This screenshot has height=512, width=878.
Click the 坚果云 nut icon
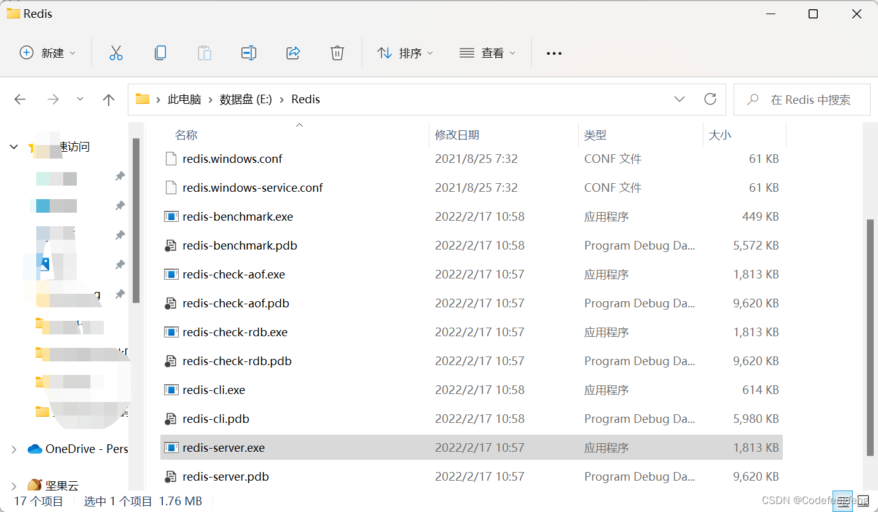(x=35, y=486)
